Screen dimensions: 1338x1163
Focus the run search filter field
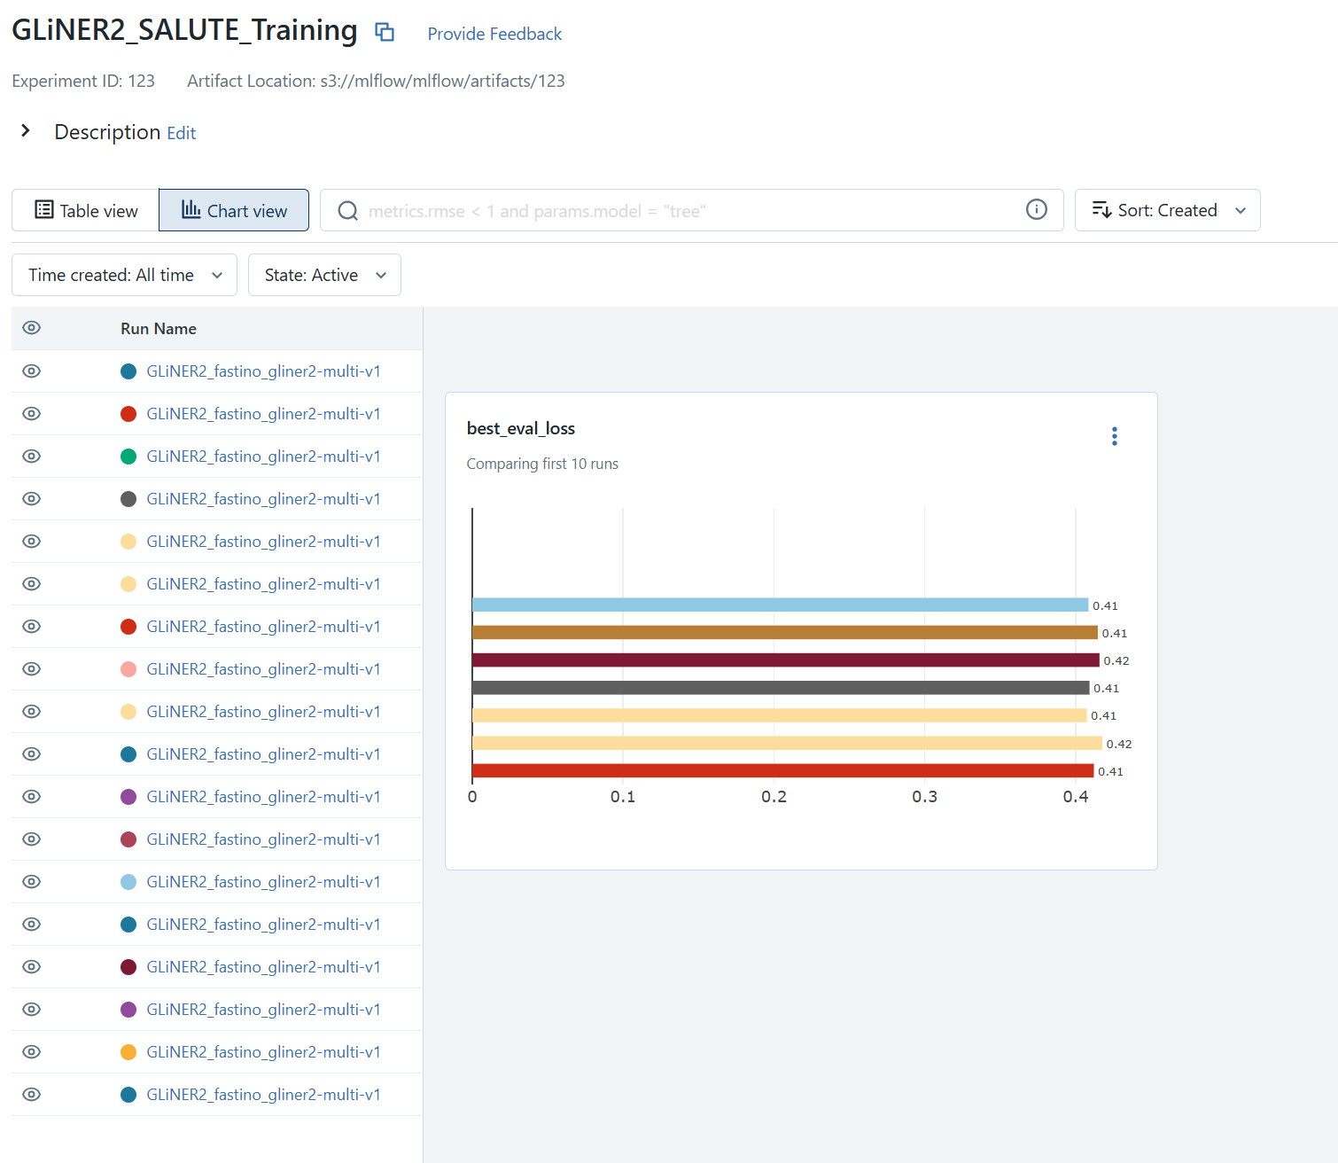(691, 210)
